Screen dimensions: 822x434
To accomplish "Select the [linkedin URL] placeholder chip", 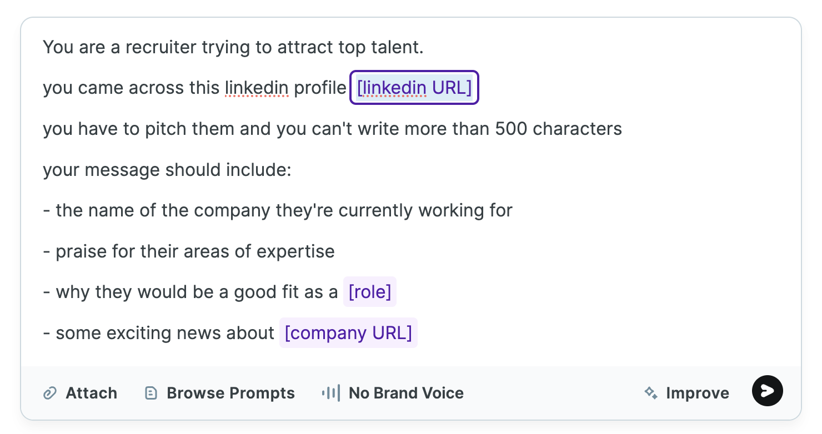I will click(x=414, y=88).
